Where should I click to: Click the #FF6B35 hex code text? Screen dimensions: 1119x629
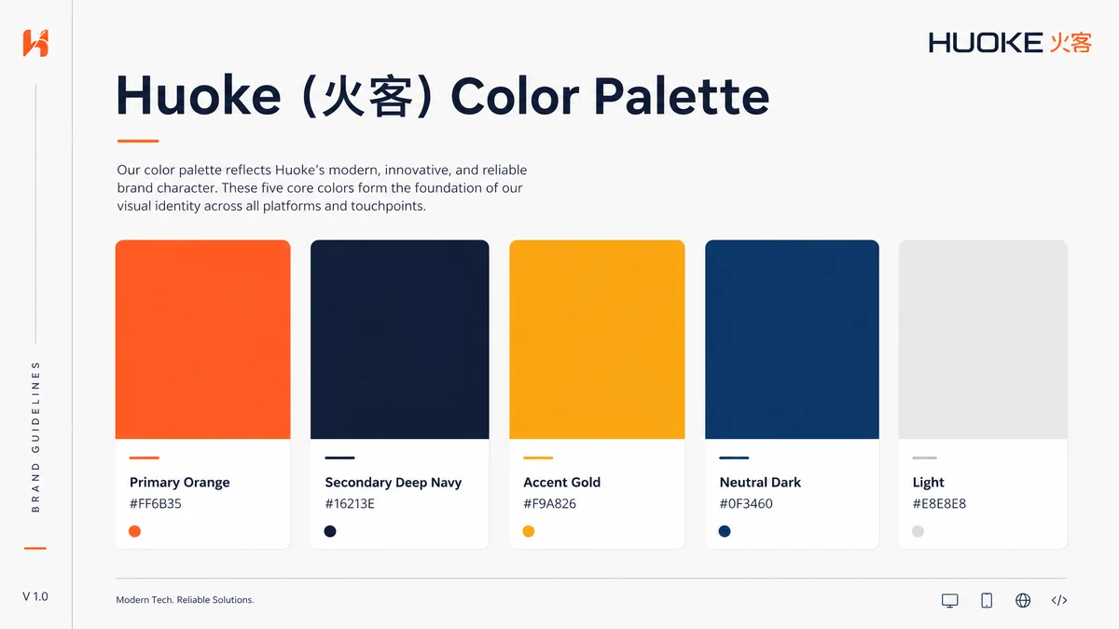[155, 504]
